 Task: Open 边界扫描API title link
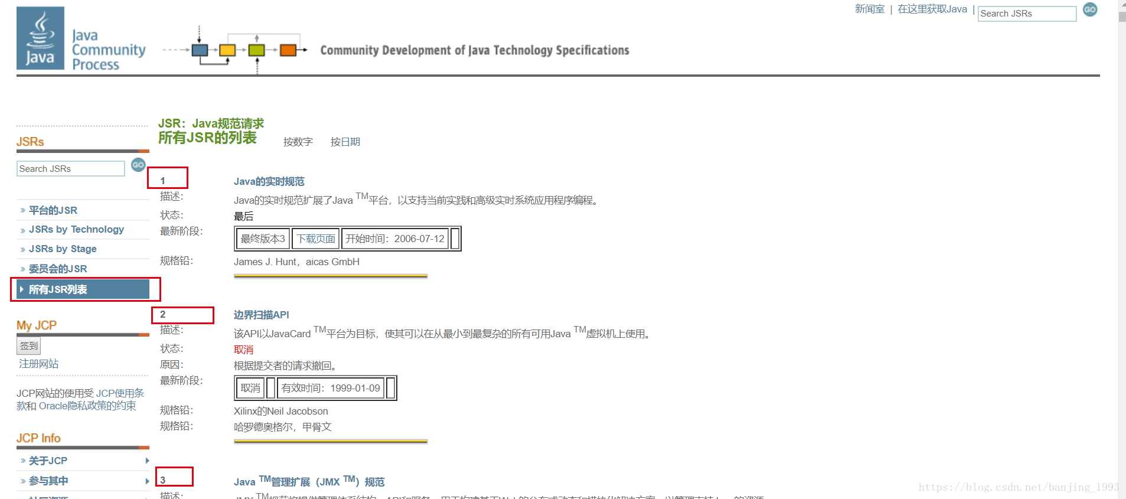(x=262, y=315)
